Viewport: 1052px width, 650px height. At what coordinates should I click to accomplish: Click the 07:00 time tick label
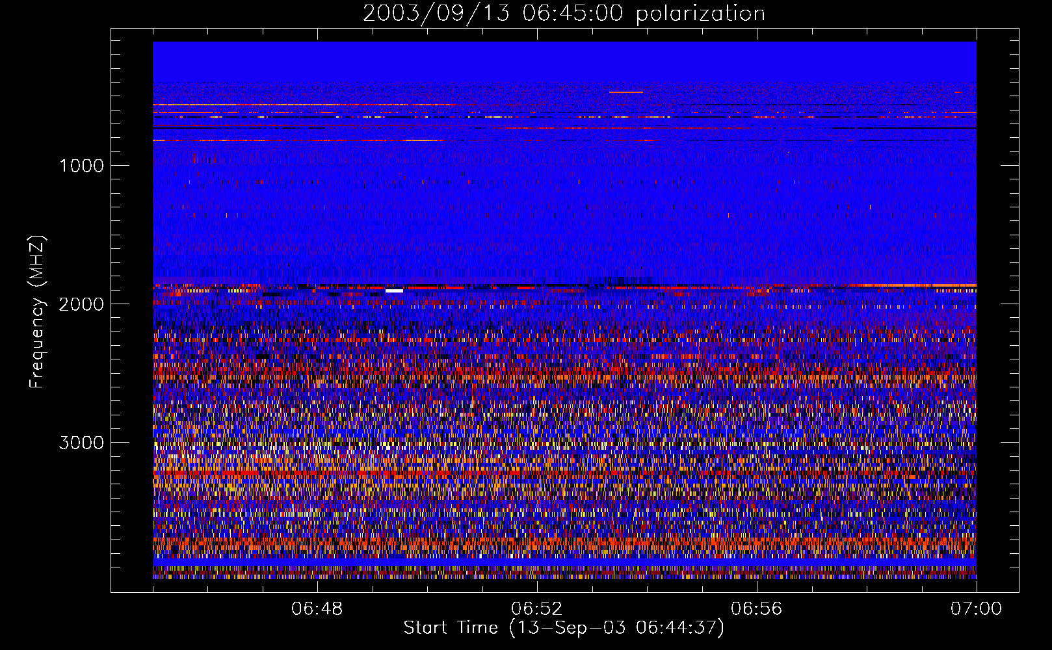pyautogui.click(x=977, y=609)
